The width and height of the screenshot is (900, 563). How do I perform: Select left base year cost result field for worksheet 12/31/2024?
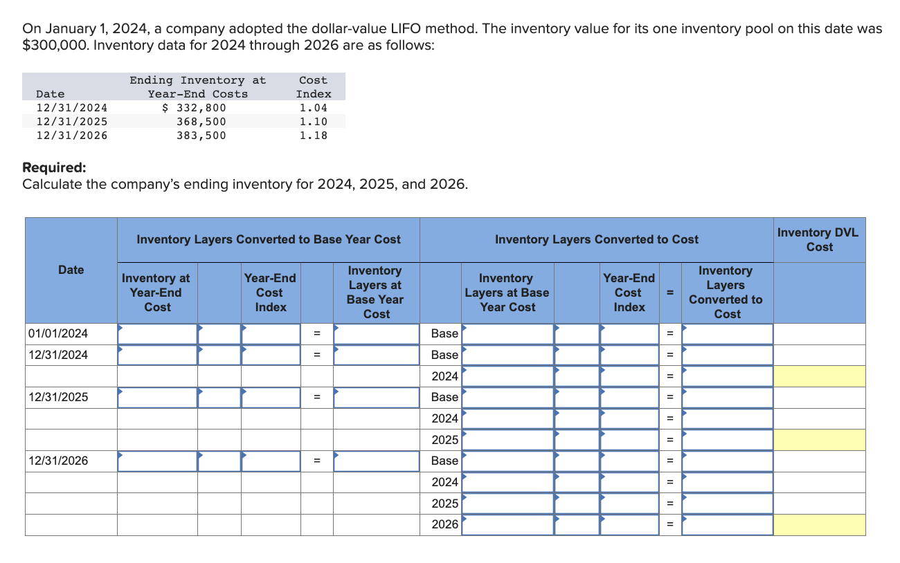[376, 355]
